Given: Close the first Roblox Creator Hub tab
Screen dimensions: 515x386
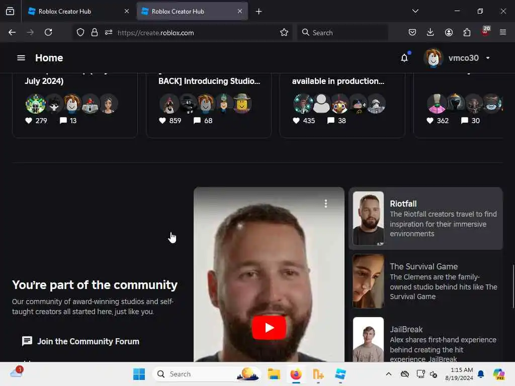Looking at the screenshot, I should tap(126, 11).
